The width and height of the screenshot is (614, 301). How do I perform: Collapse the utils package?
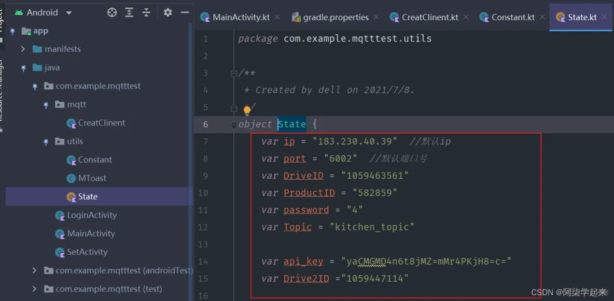[46, 141]
